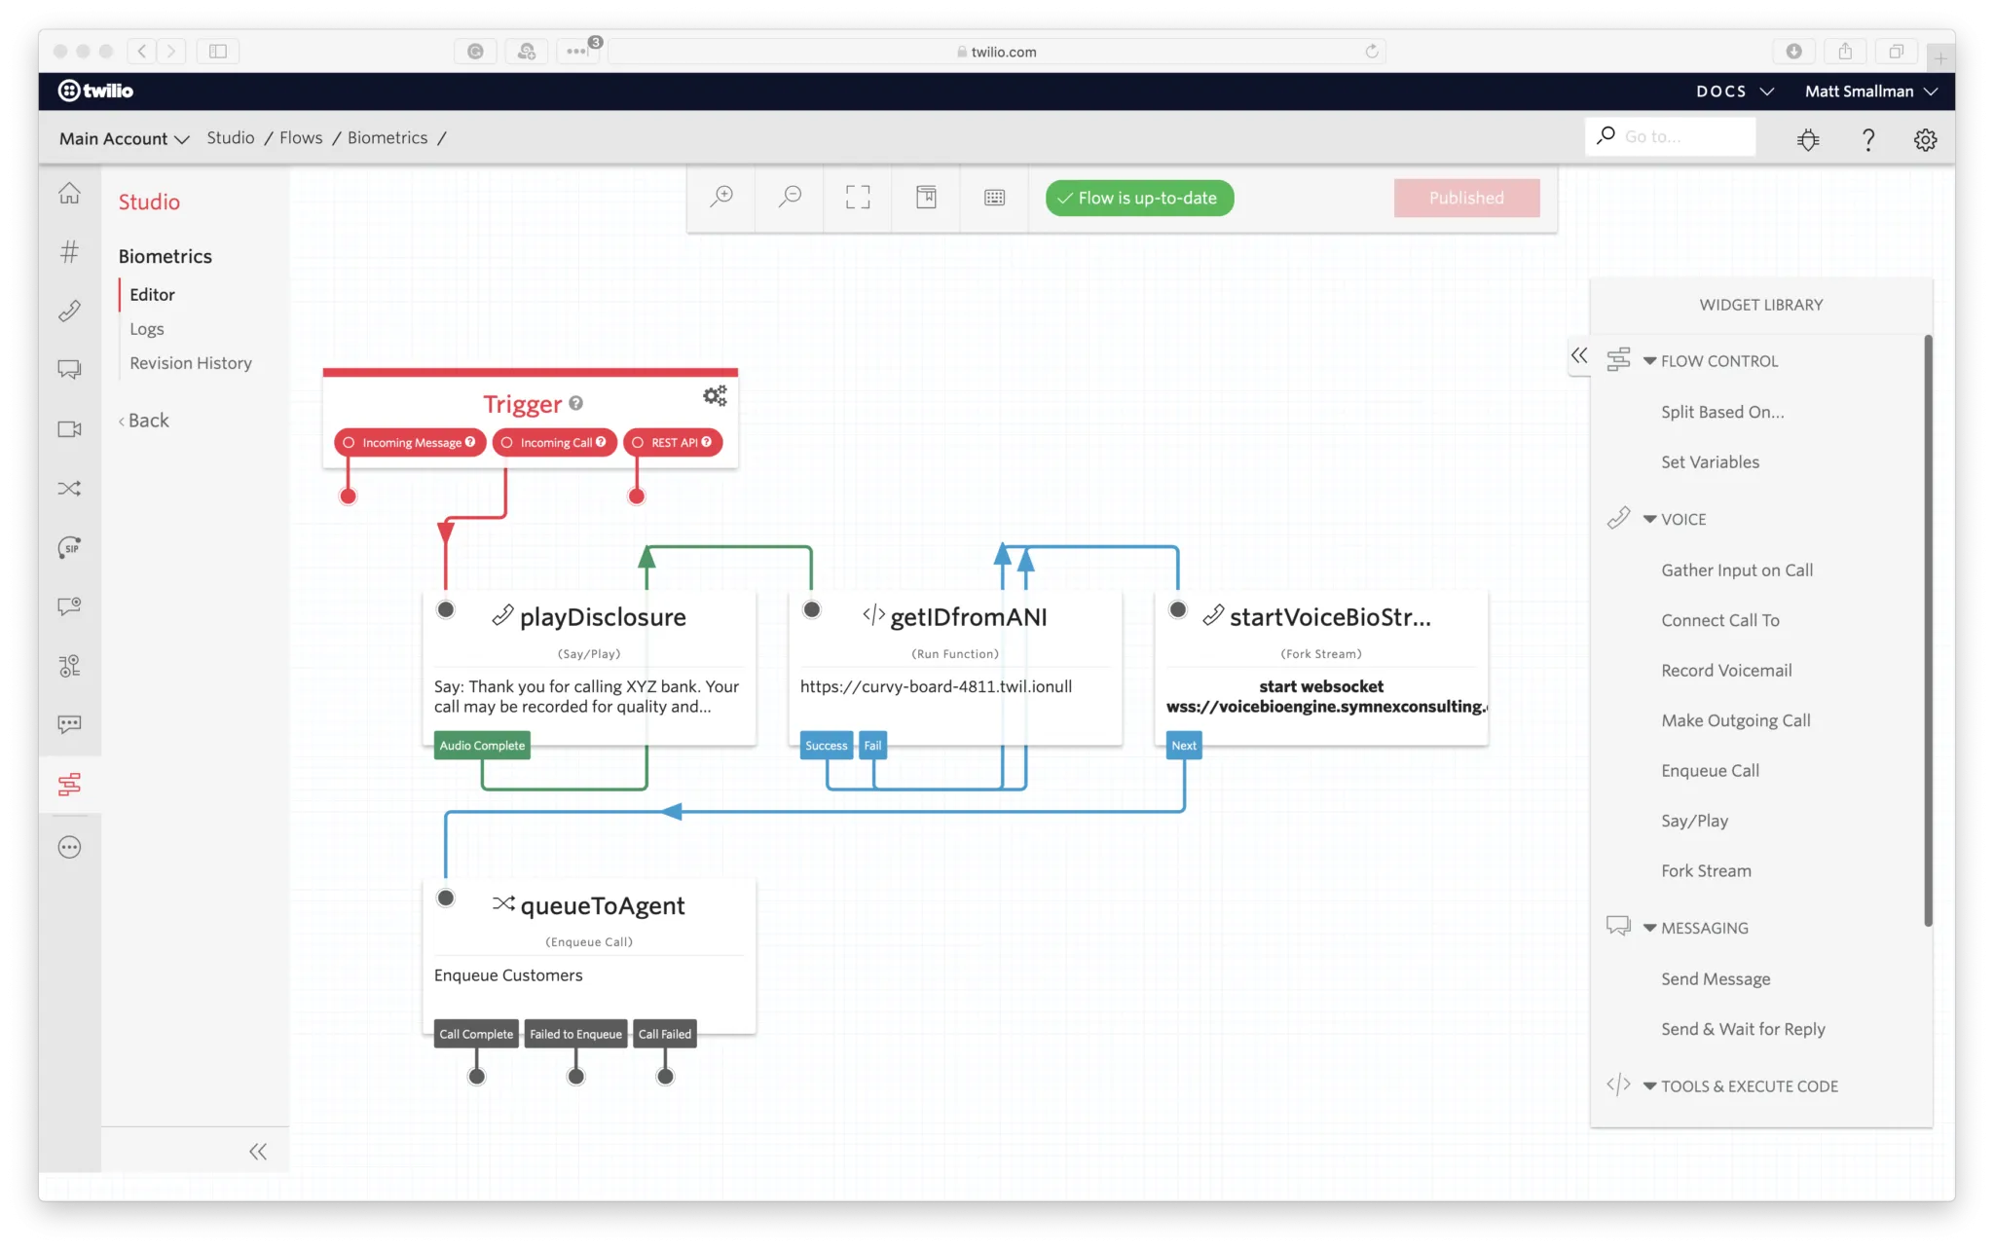
Task: Zoom out of the flow canvas
Action: pyautogui.click(x=790, y=197)
